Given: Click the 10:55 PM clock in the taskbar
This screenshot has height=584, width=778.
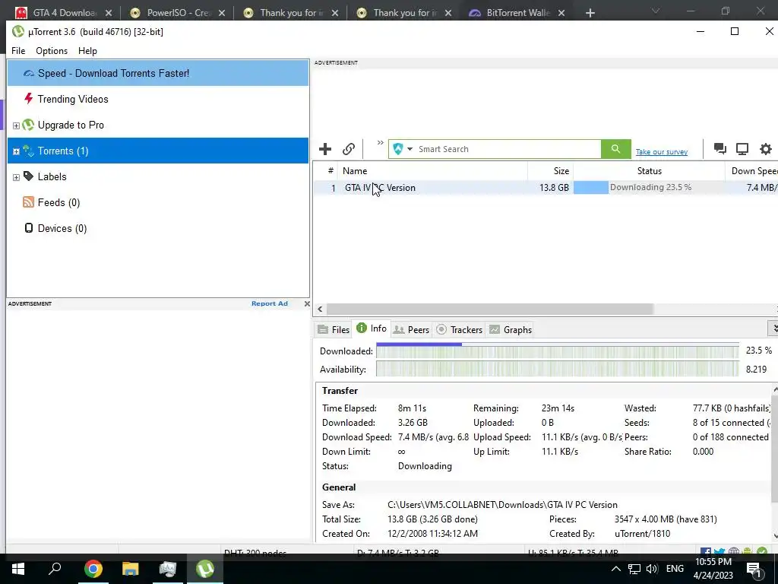Looking at the screenshot, I should pos(713,562).
